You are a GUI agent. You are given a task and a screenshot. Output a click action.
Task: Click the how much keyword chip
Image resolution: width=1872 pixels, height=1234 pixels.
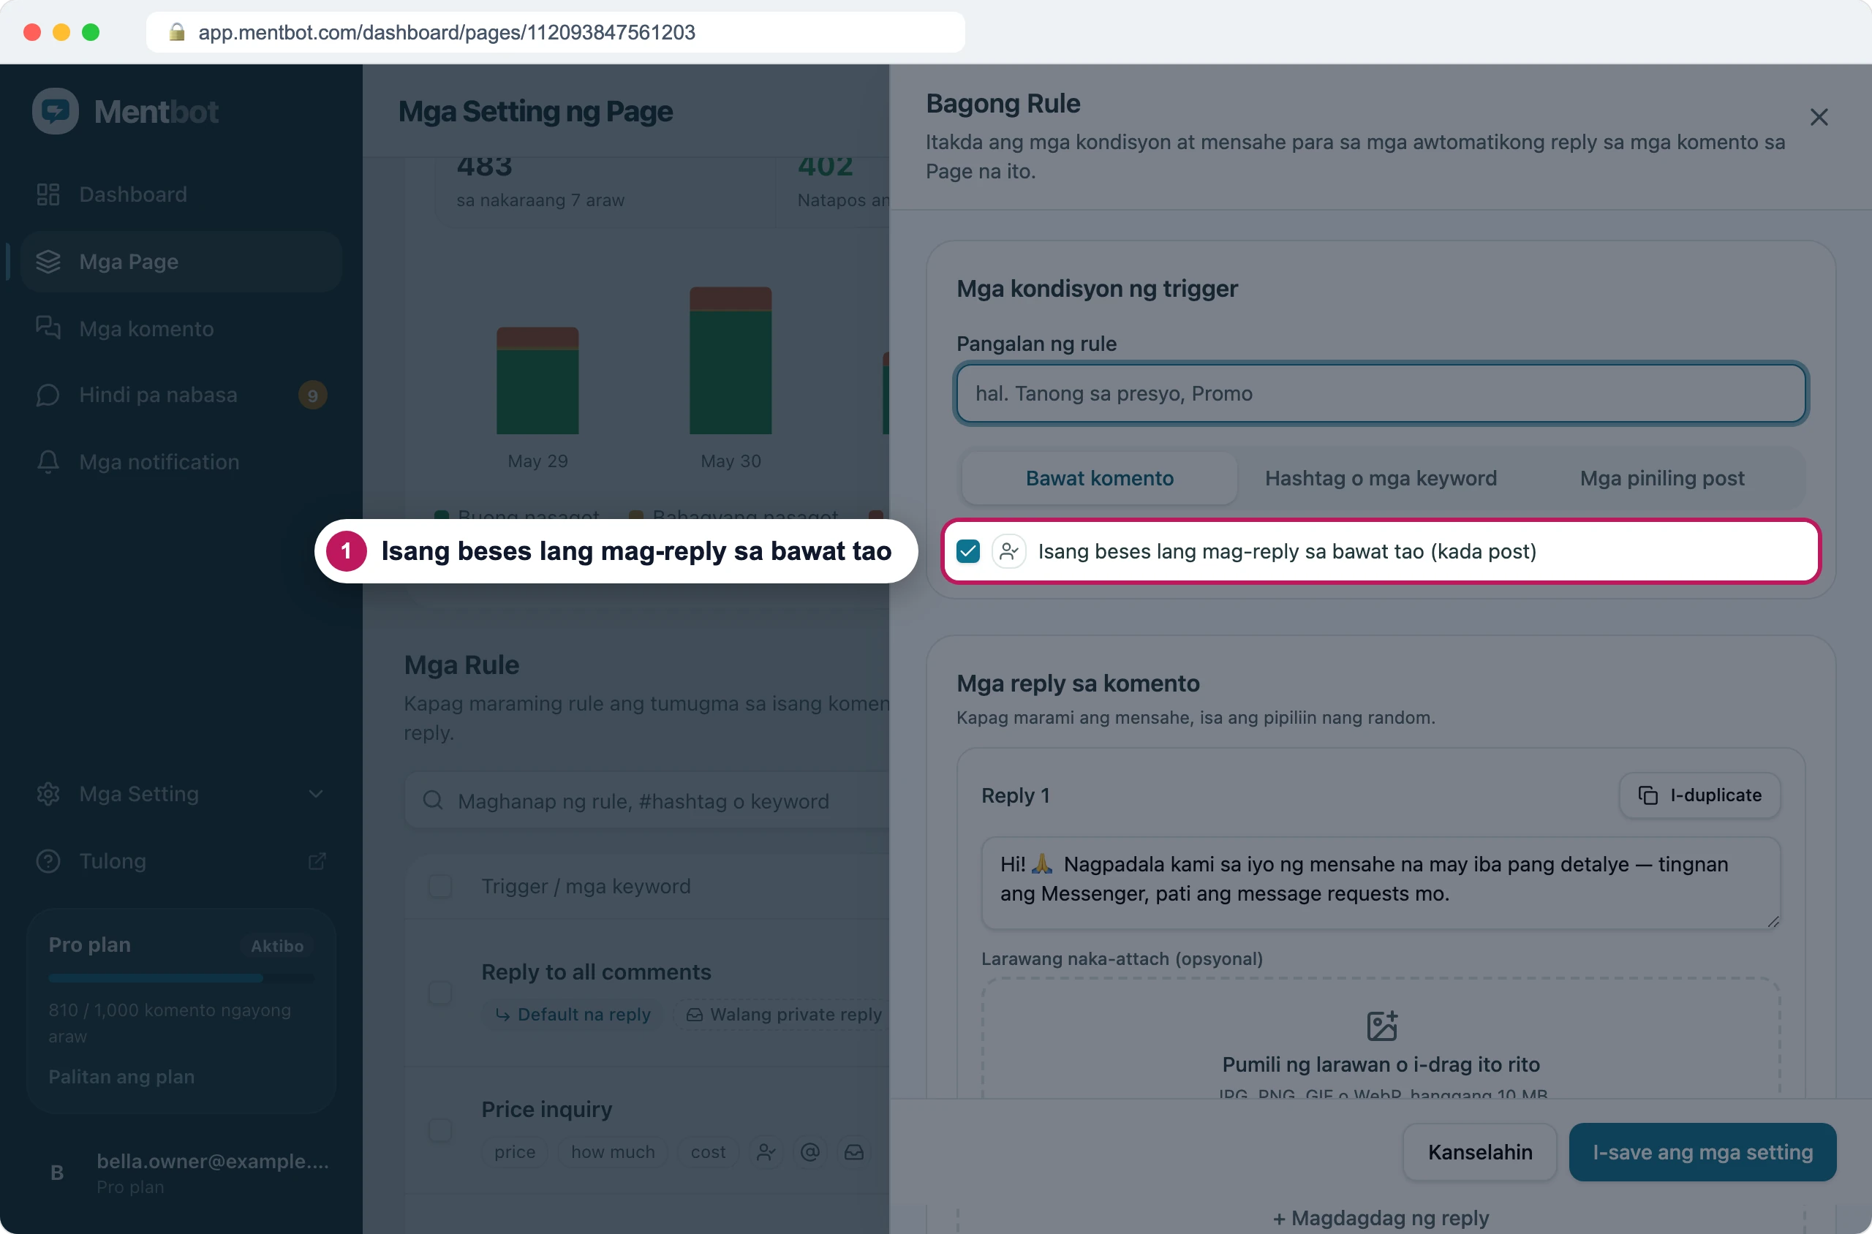click(613, 1152)
